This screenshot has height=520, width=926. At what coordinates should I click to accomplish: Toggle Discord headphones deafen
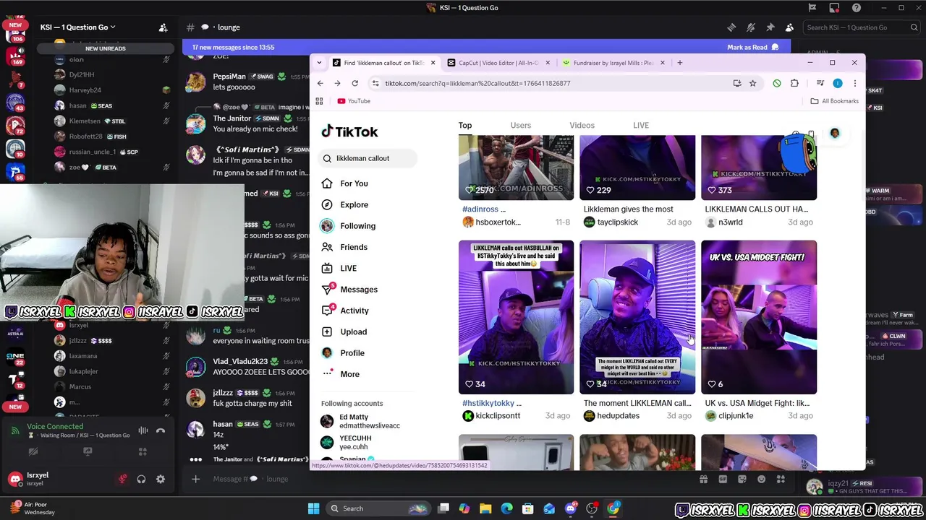click(141, 479)
